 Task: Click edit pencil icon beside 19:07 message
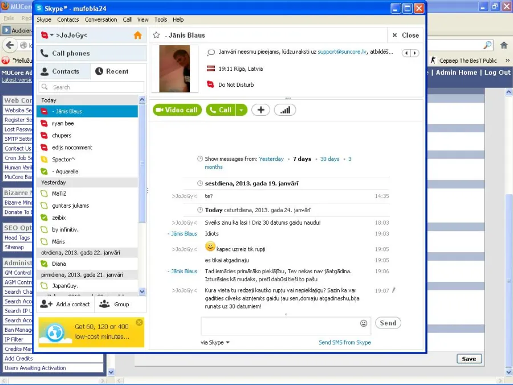[x=394, y=290]
